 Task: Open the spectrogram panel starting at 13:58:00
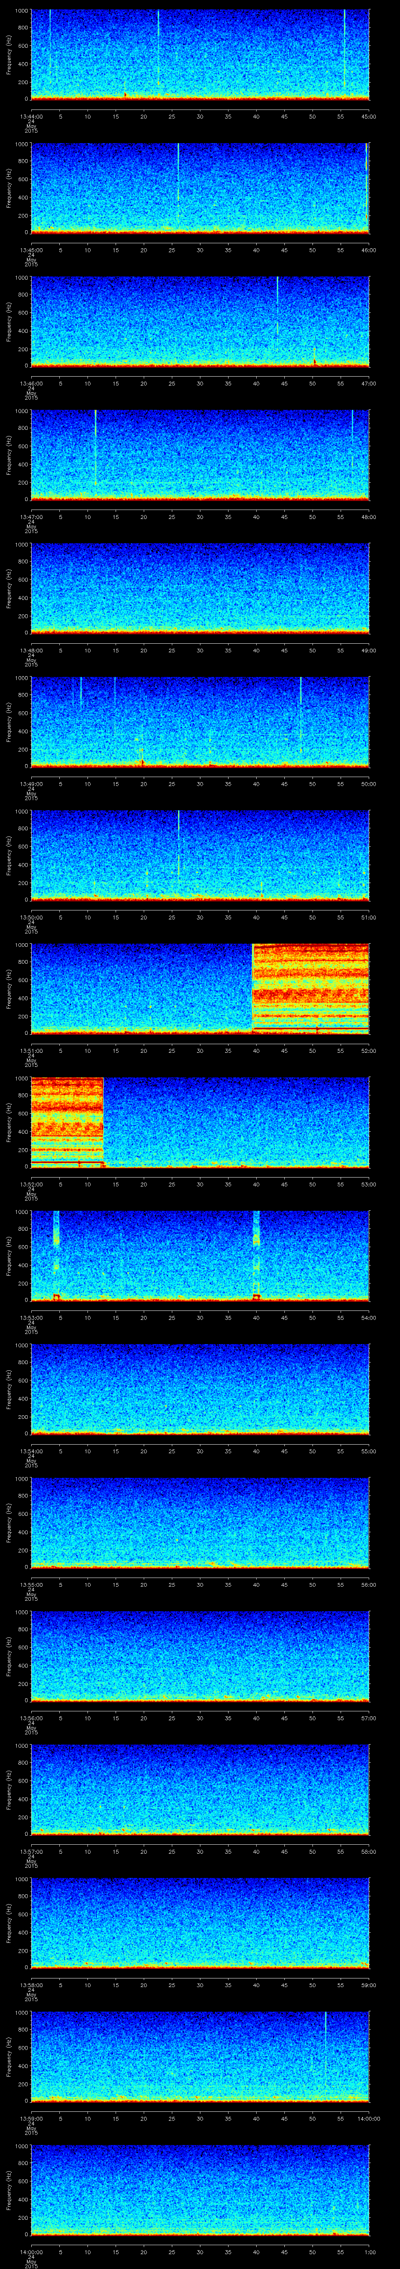point(200,1923)
